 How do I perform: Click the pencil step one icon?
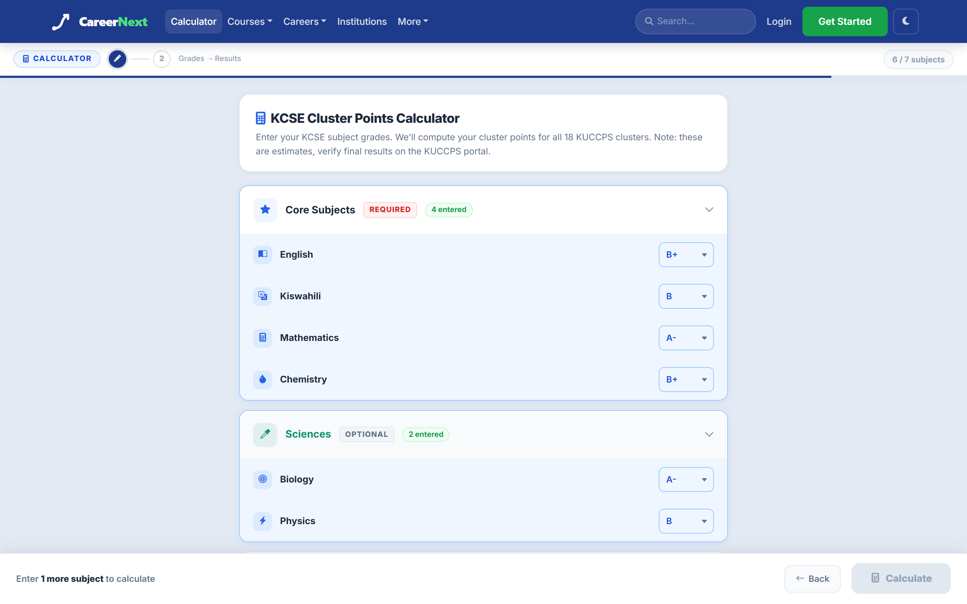(x=117, y=59)
